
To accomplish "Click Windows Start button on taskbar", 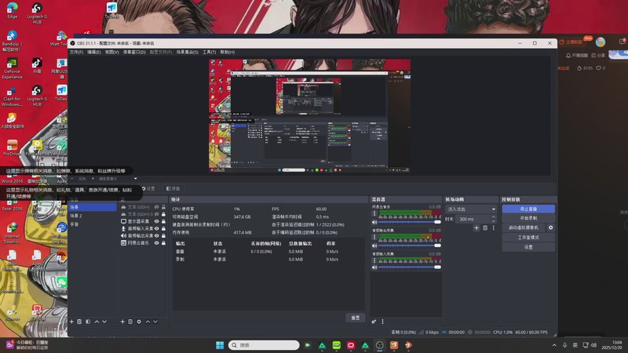I will 220,345.
